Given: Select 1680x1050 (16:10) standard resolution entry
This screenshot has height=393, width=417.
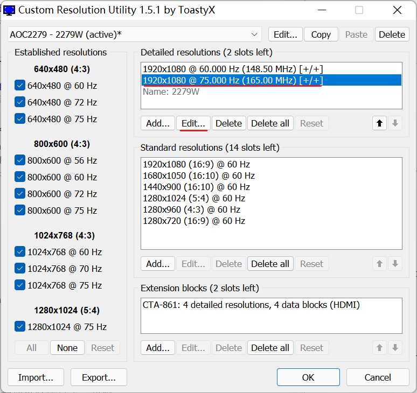Looking at the screenshot, I should click(x=199, y=176).
